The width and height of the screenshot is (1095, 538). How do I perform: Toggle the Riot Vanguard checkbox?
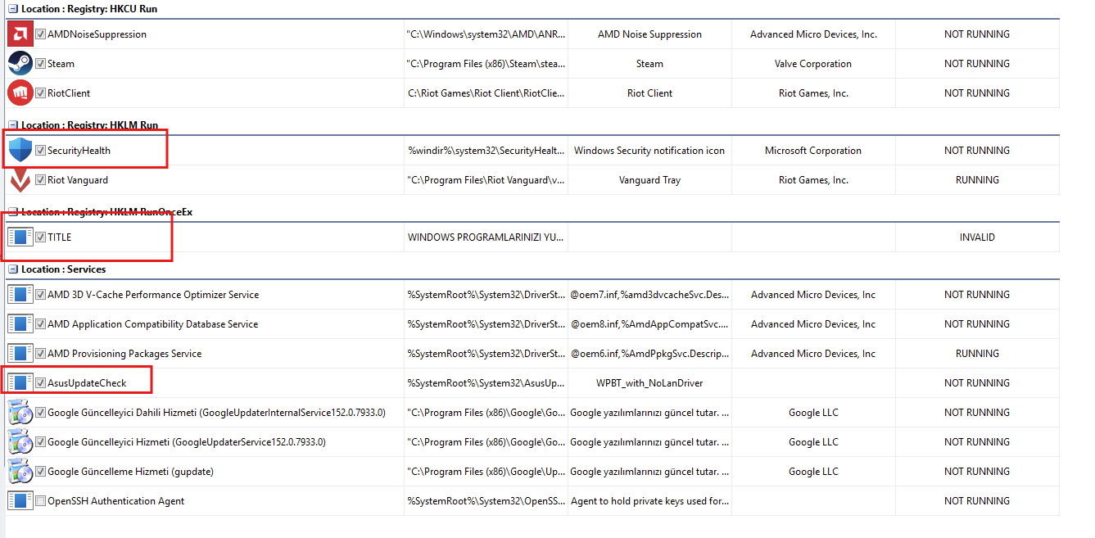click(40, 180)
